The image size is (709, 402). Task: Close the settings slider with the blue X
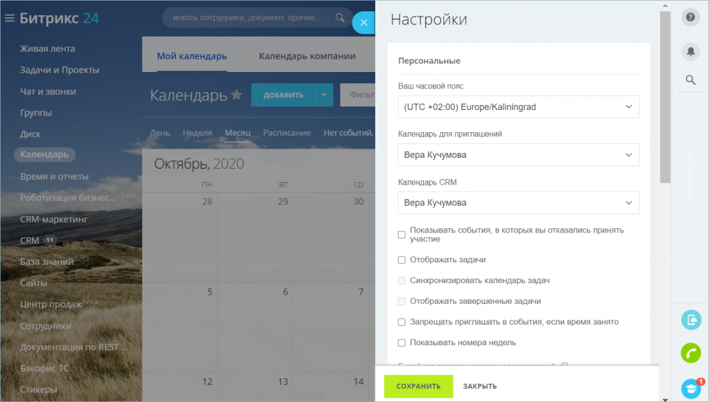pyautogui.click(x=364, y=23)
